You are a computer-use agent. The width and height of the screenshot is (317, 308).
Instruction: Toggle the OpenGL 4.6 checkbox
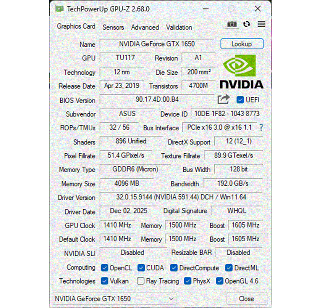(x=219, y=281)
